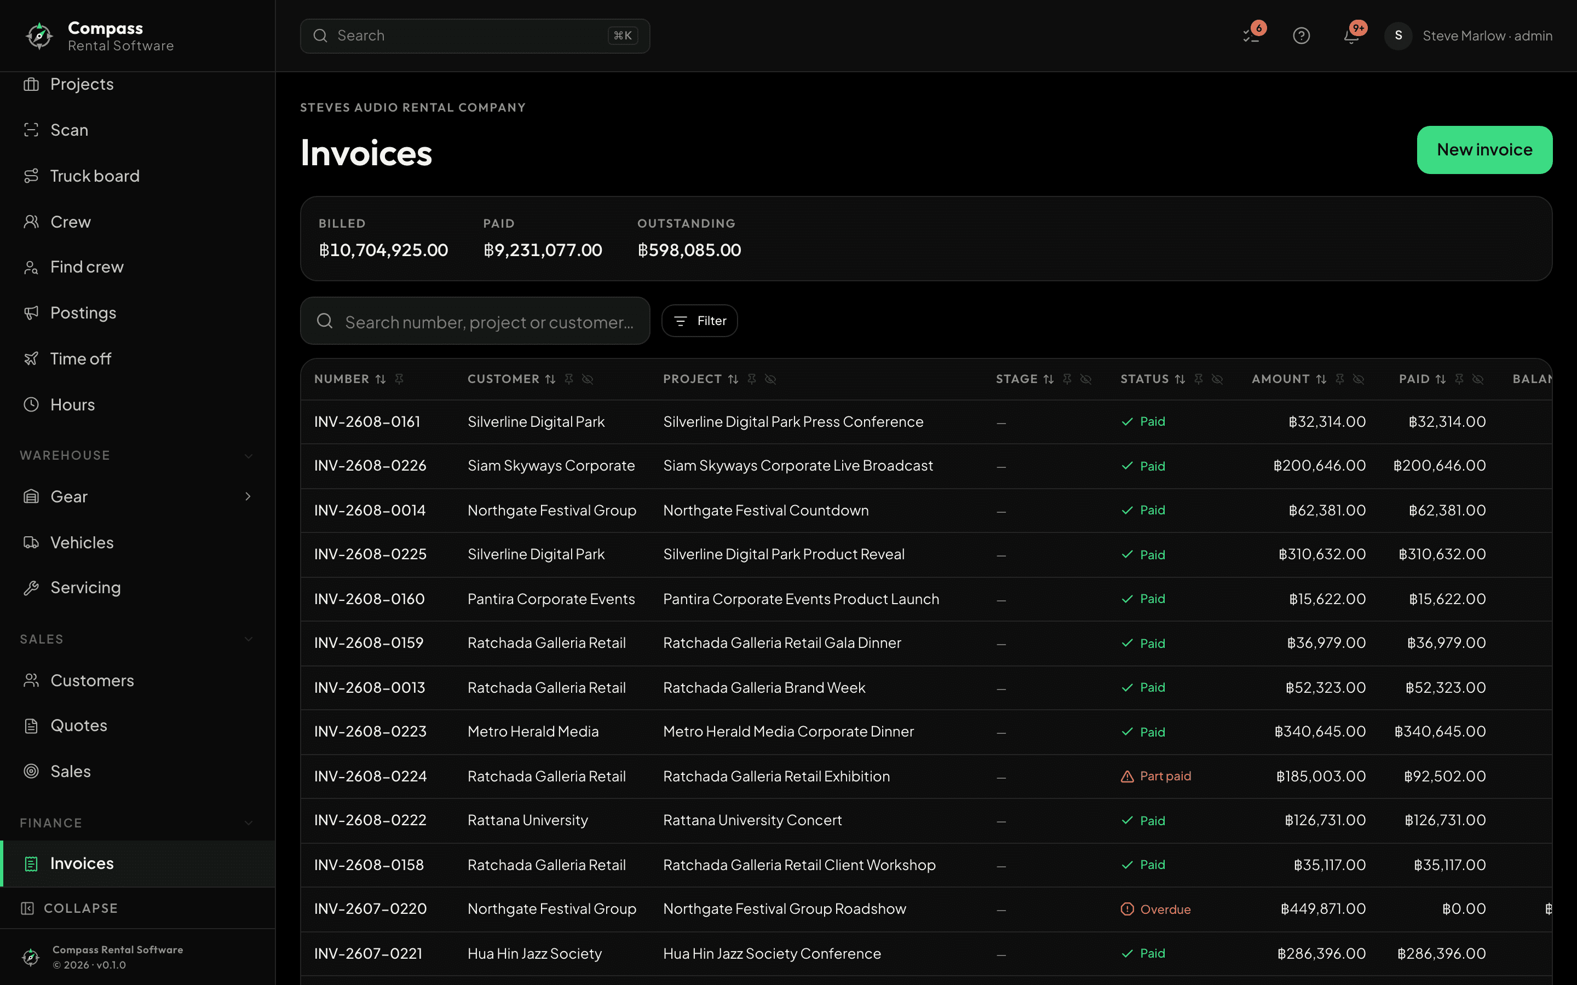The height and width of the screenshot is (985, 1577).
Task: Click the invoice search number, project or customer field
Action: tap(475, 321)
